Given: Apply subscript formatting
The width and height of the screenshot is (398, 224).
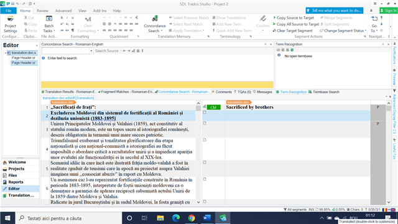Looking at the screenshot, I should click(67, 24).
